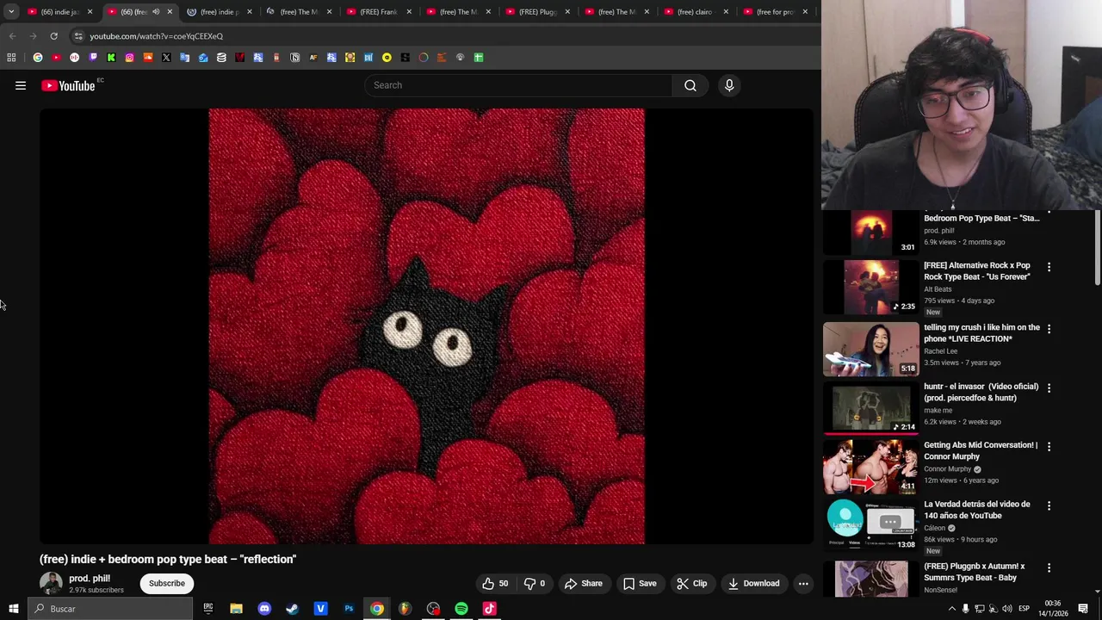Open prod. phil! channel avatar
The width and height of the screenshot is (1102, 620).
[51, 583]
